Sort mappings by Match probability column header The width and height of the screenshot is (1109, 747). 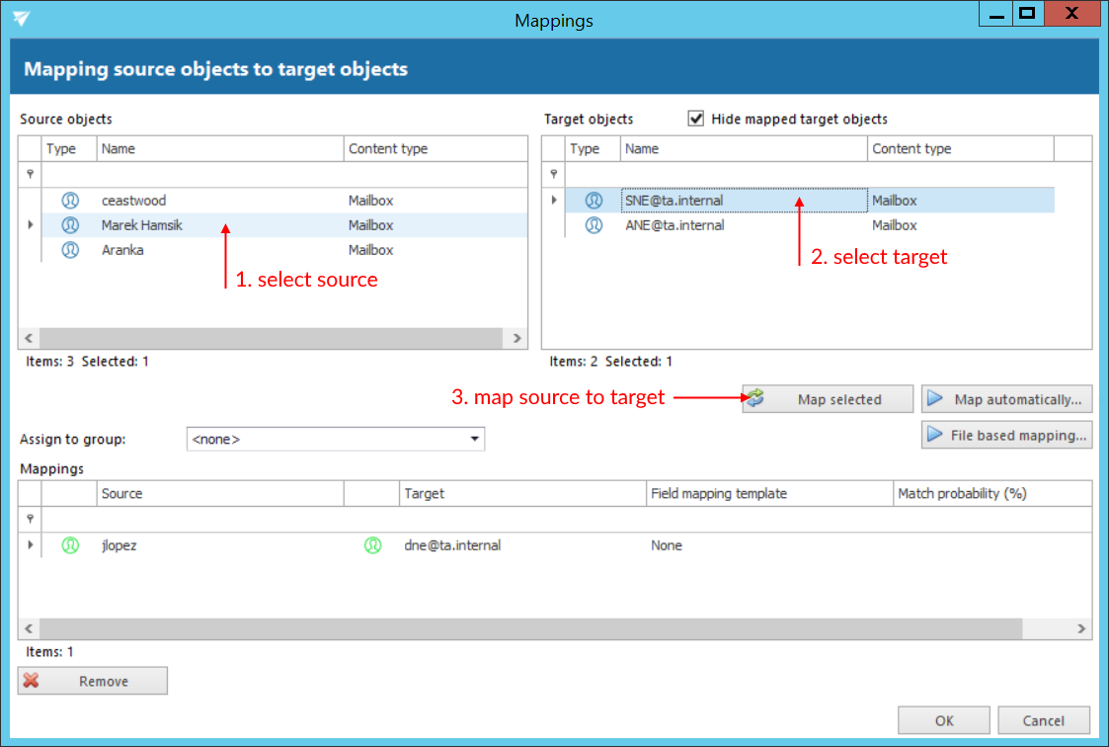pyautogui.click(x=962, y=493)
